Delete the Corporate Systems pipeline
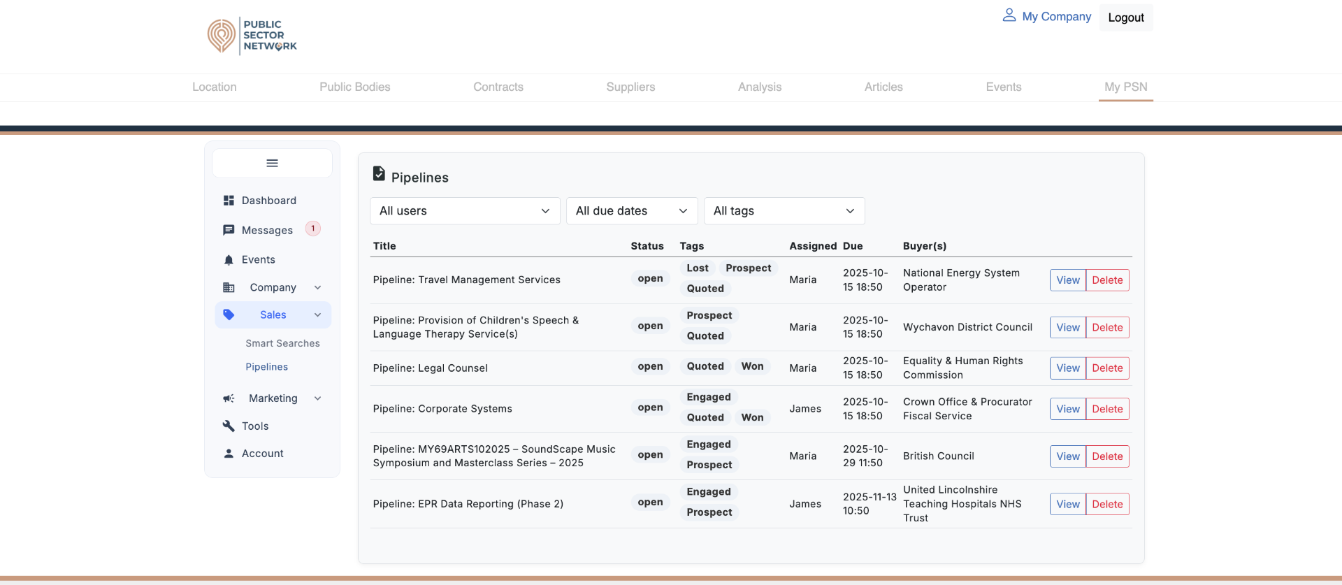 [x=1107, y=409]
